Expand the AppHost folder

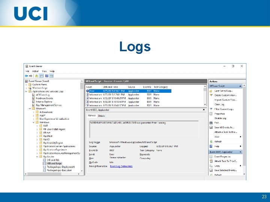(x=37, y=136)
